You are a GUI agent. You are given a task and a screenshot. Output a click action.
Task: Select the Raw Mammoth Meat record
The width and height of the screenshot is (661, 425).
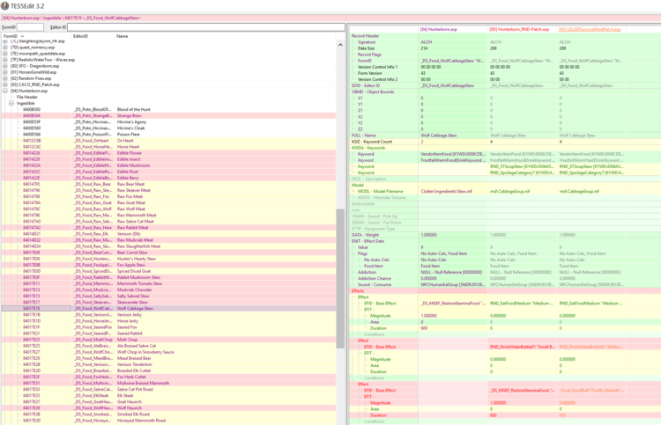tap(168, 215)
